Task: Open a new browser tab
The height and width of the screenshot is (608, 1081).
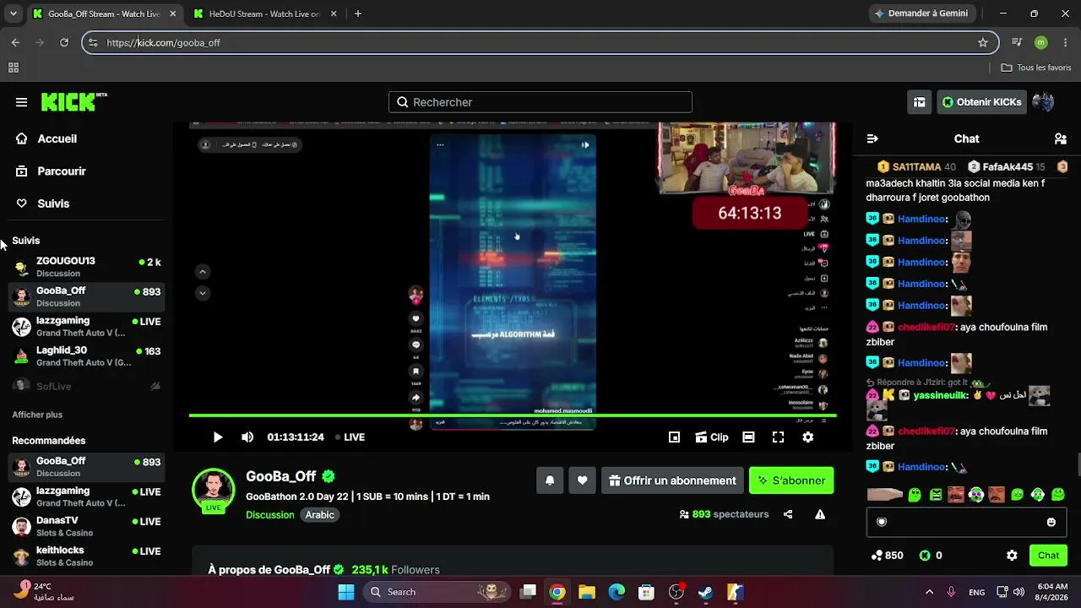Action: tap(358, 14)
